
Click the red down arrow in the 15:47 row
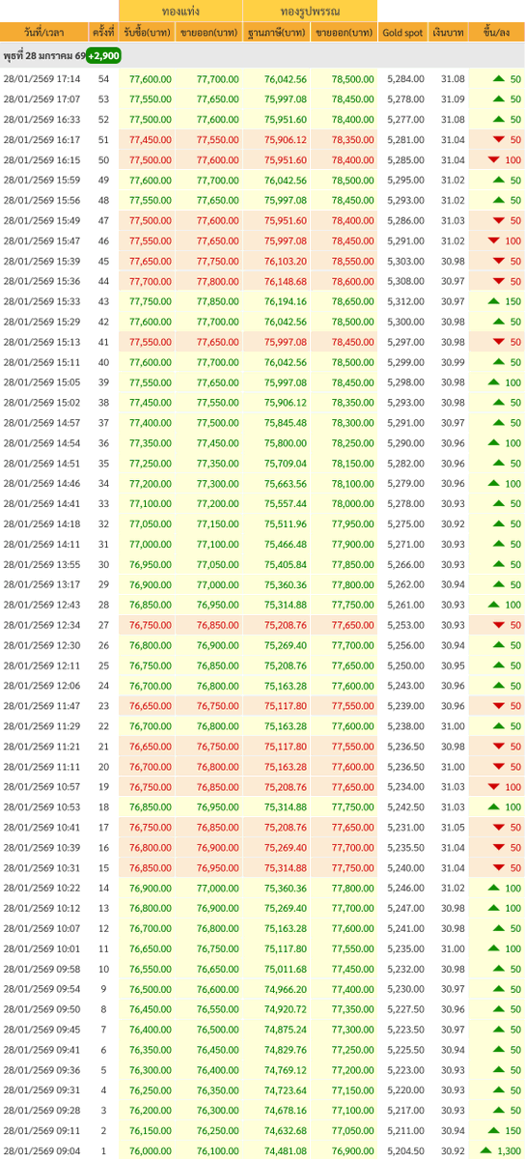(494, 240)
